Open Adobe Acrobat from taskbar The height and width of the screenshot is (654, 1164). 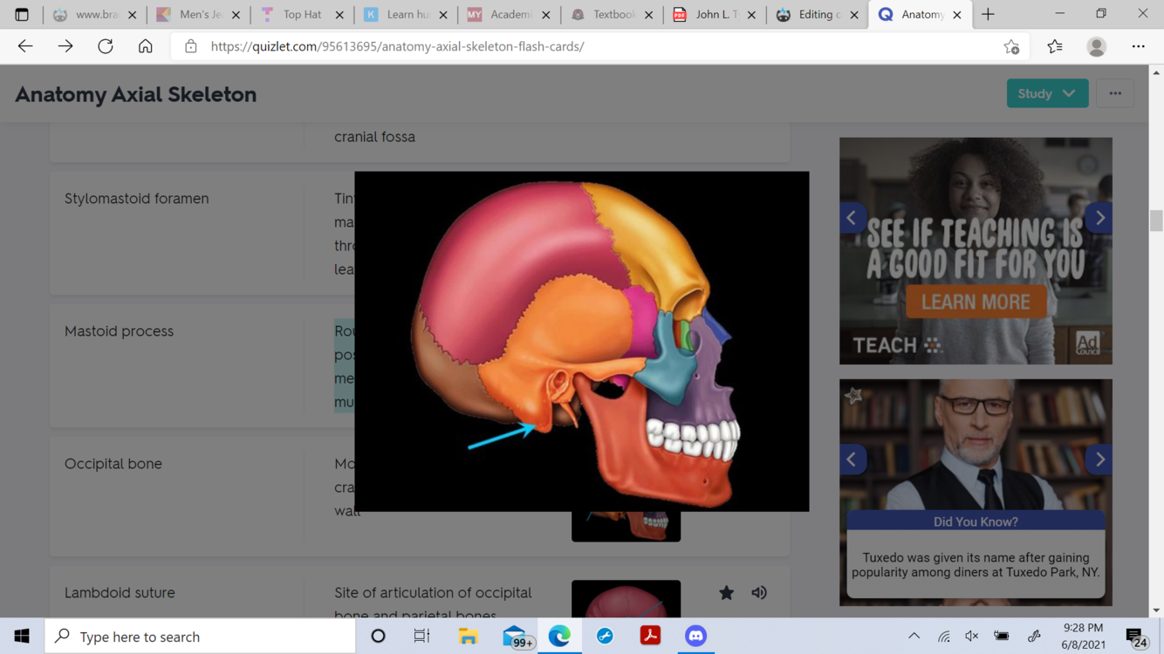650,637
